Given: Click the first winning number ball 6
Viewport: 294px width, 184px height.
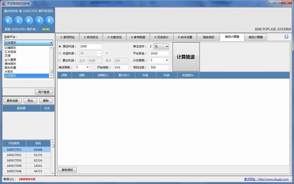Looking at the screenshot, I should [8, 20].
